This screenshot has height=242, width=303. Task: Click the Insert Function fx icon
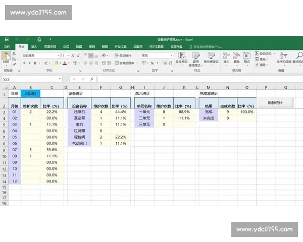point(92,79)
